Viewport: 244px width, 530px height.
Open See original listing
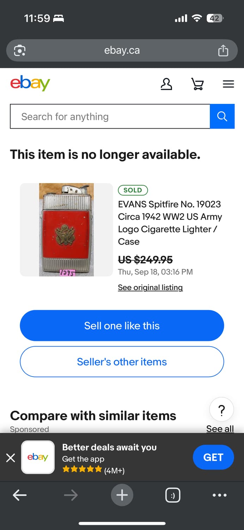(x=150, y=287)
